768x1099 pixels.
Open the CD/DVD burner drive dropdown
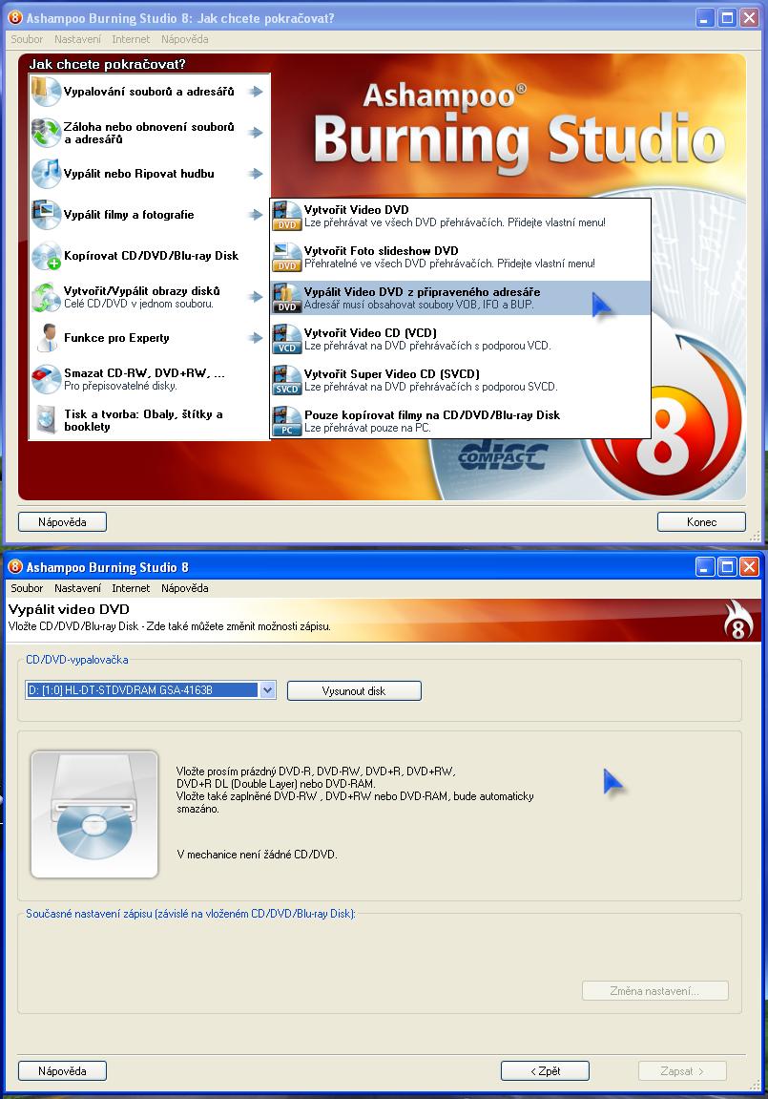267,690
